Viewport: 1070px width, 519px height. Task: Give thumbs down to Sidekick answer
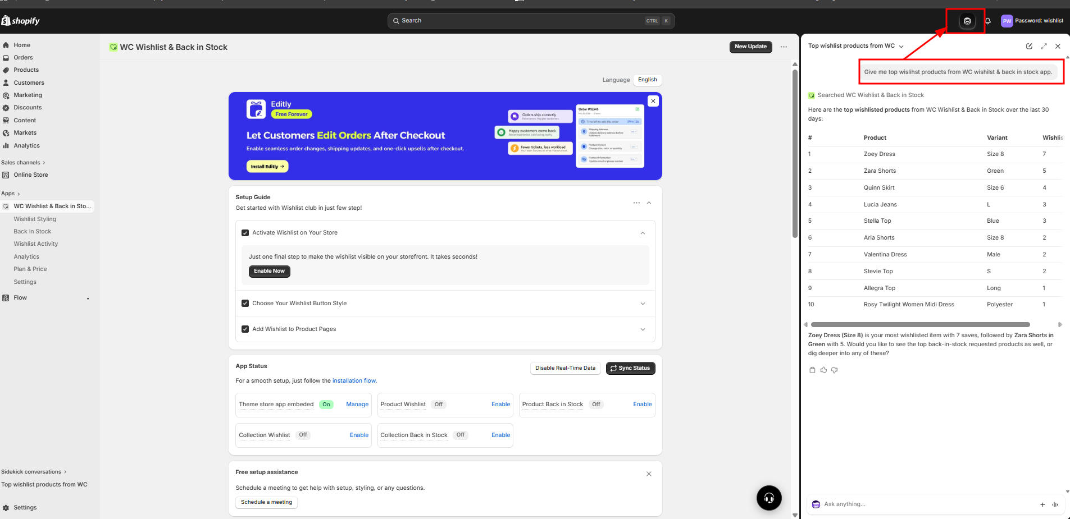834,370
